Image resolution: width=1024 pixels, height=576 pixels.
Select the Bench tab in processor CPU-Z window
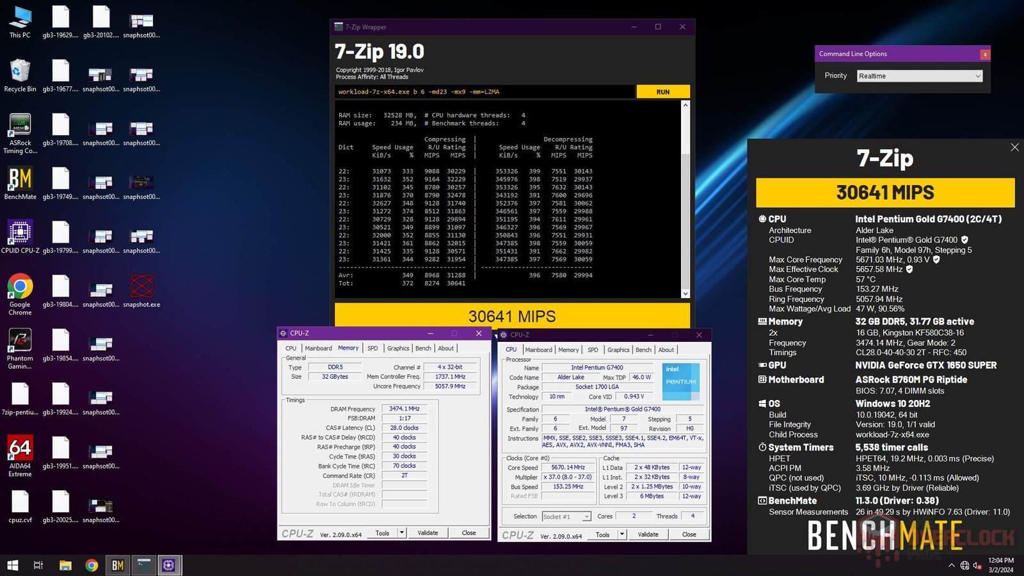click(643, 350)
